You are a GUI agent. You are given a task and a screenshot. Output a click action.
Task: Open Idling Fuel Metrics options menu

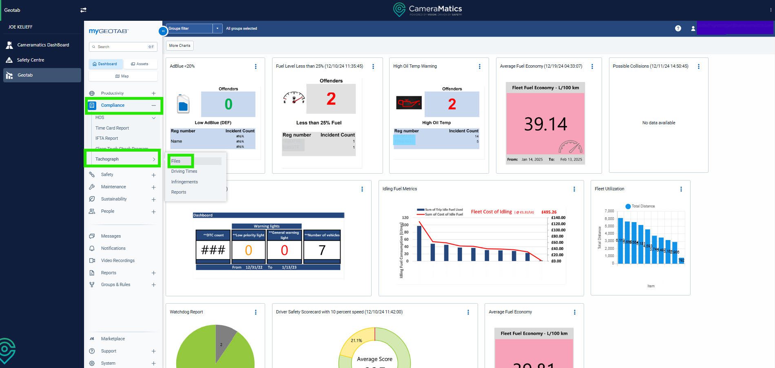click(x=574, y=189)
